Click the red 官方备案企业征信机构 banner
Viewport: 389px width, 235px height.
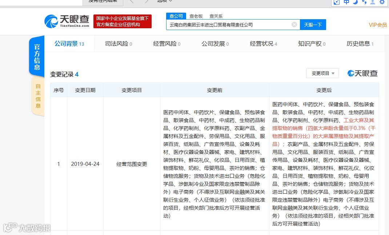pos(123,21)
